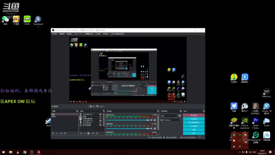This screenshot has width=275, height=155.
Task: Toggle visibility of 文本 (GDI+) 2 source
Action: [x=100, y=121]
